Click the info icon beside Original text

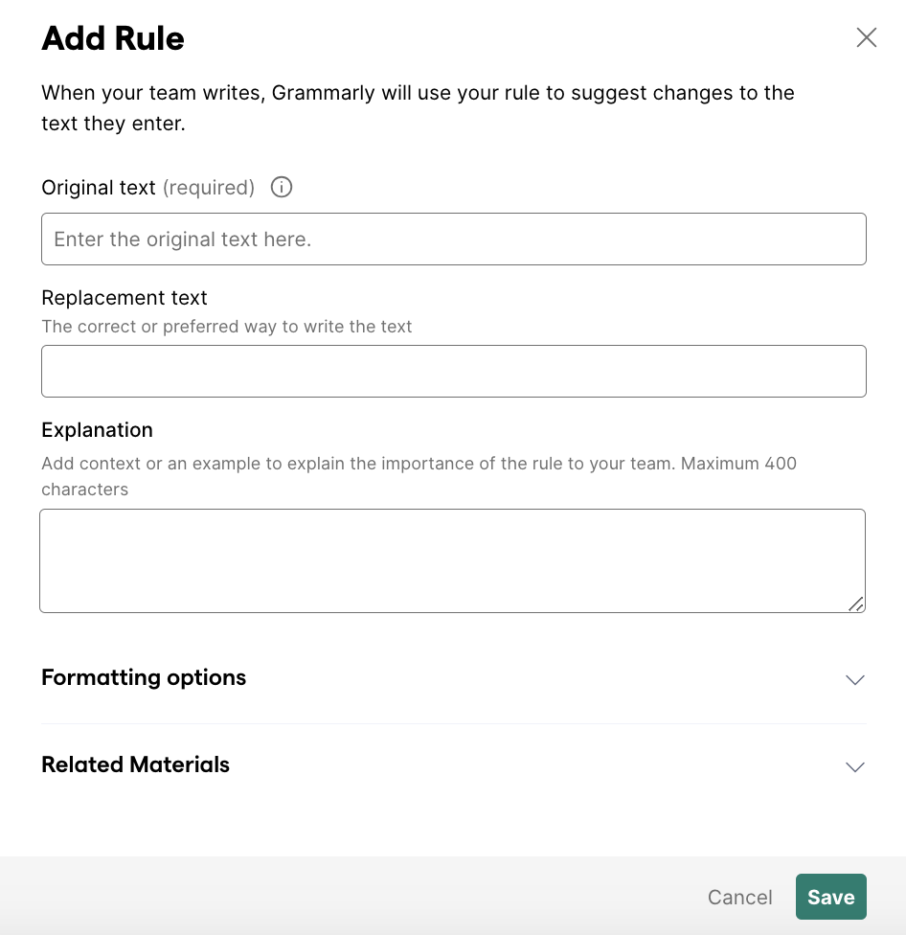pyautogui.click(x=282, y=188)
